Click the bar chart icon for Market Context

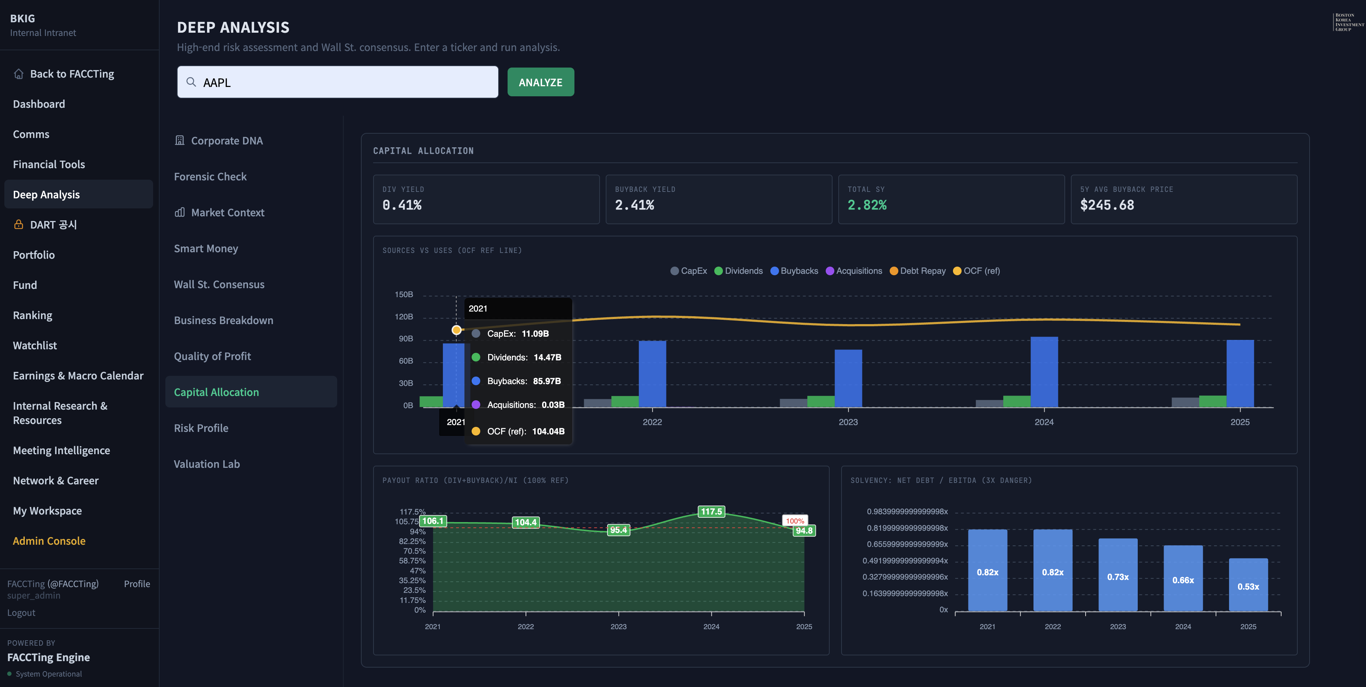[180, 213]
